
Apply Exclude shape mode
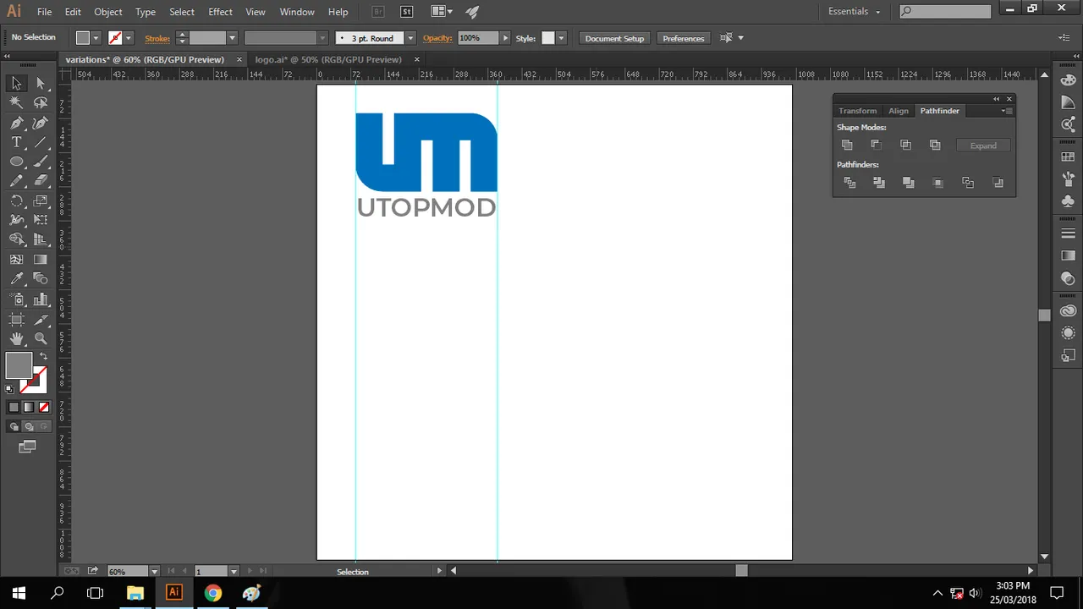[935, 145]
